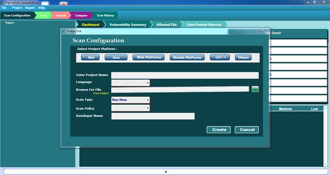This screenshot has width=330, height=175.
Task: Choose the Web PlatForms button
Action: (x=148, y=57)
